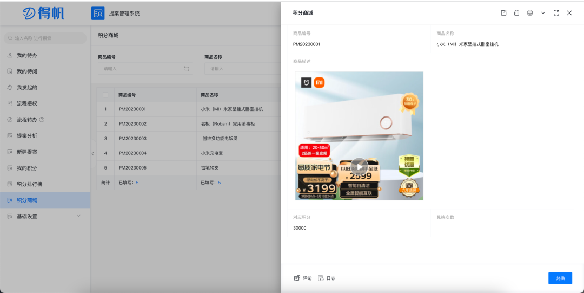
Task: Click the 流程授权 icon in the sidebar
Action: [10, 103]
